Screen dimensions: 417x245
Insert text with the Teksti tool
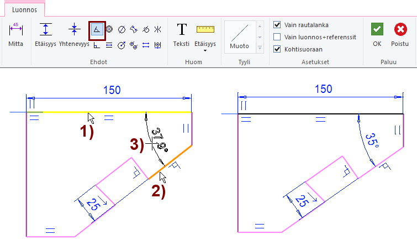pyautogui.click(x=181, y=35)
